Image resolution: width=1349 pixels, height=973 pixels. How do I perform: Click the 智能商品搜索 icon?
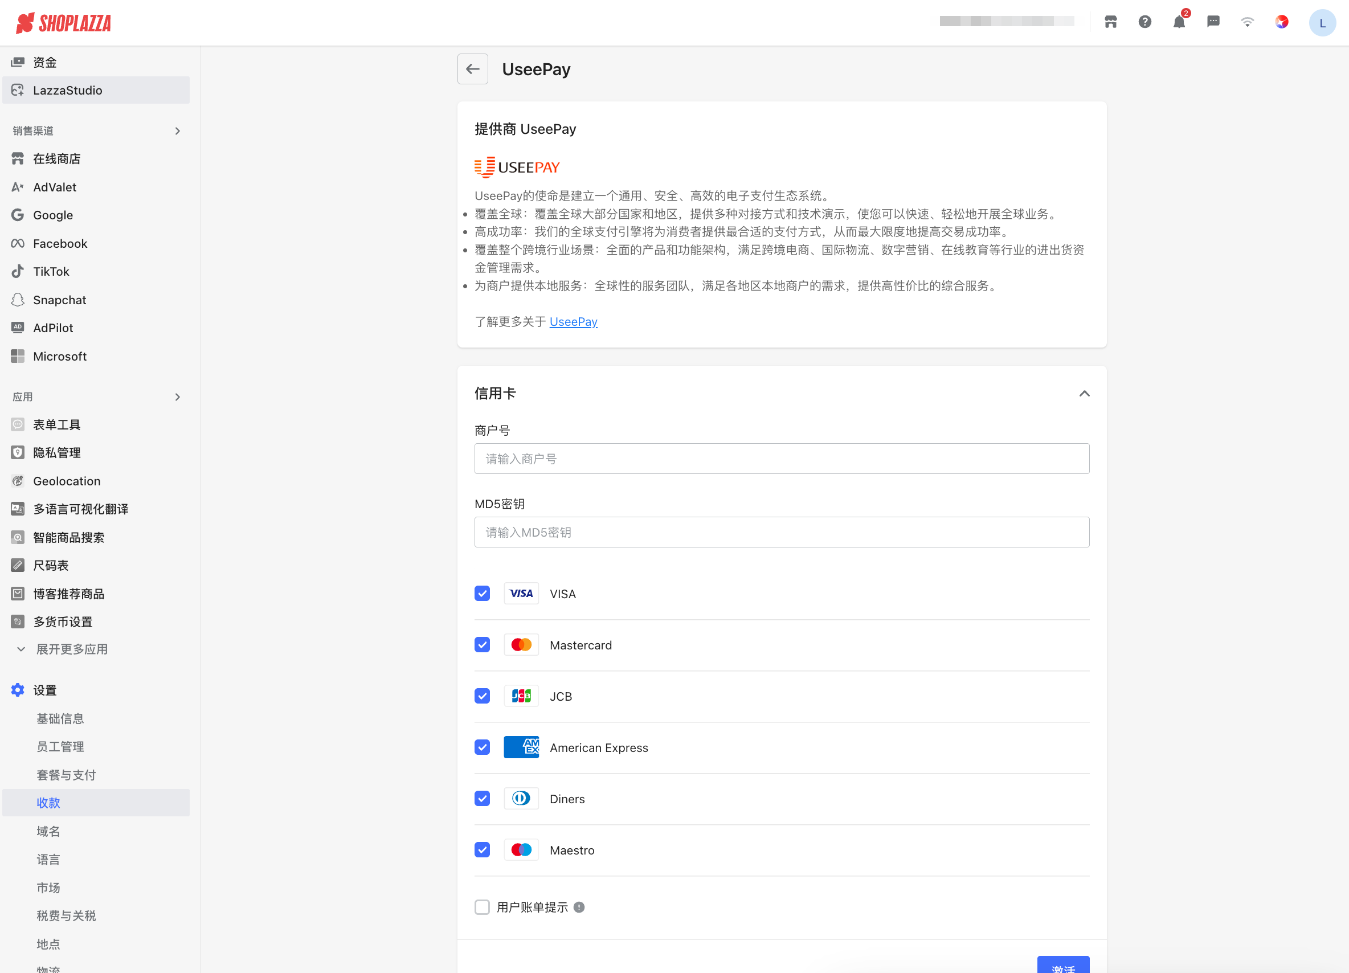tap(18, 537)
